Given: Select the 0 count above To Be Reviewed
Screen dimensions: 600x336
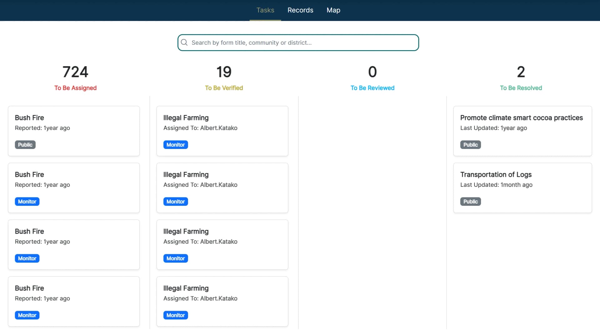Looking at the screenshot, I should (x=372, y=72).
